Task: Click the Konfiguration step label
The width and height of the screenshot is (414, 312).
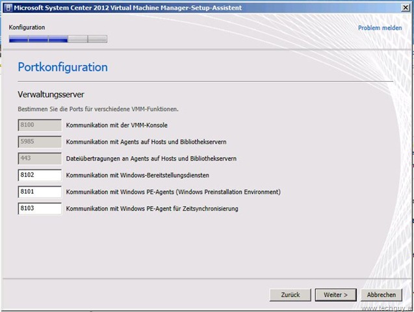Action: 27,27
